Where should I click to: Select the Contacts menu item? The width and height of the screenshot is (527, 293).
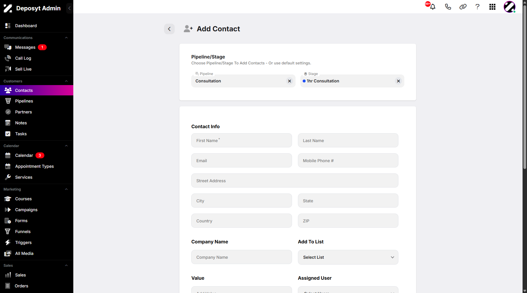tap(37, 90)
